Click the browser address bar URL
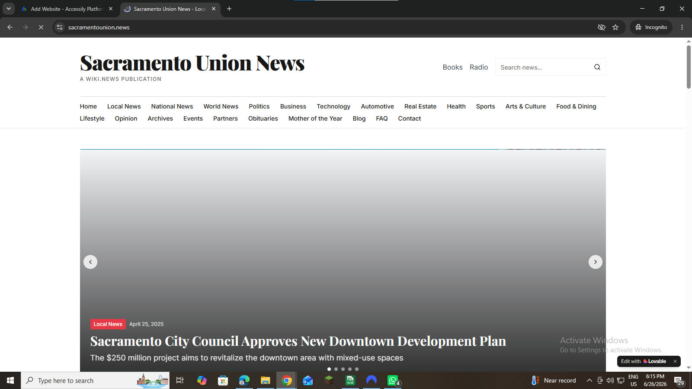 pos(99,27)
